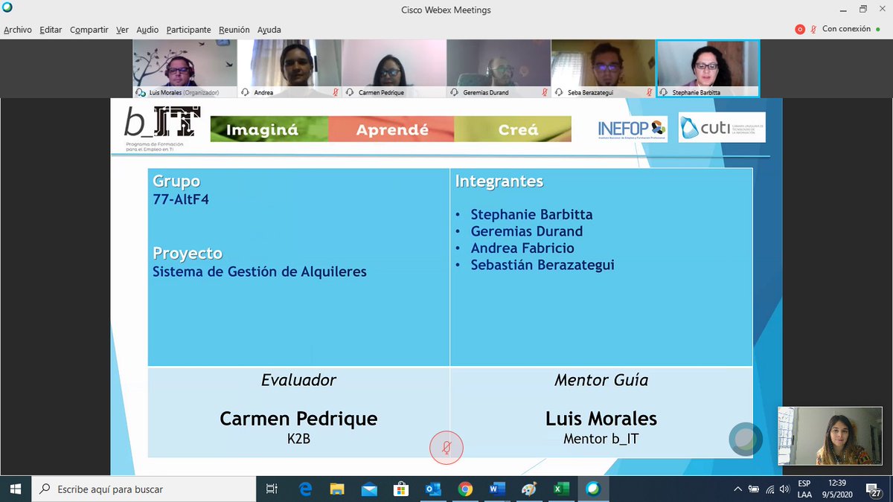Screen dimensions: 893x502
Task: Click the battery tray icon
Action: click(x=754, y=489)
